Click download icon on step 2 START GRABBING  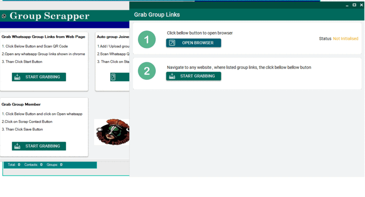tap(172, 76)
